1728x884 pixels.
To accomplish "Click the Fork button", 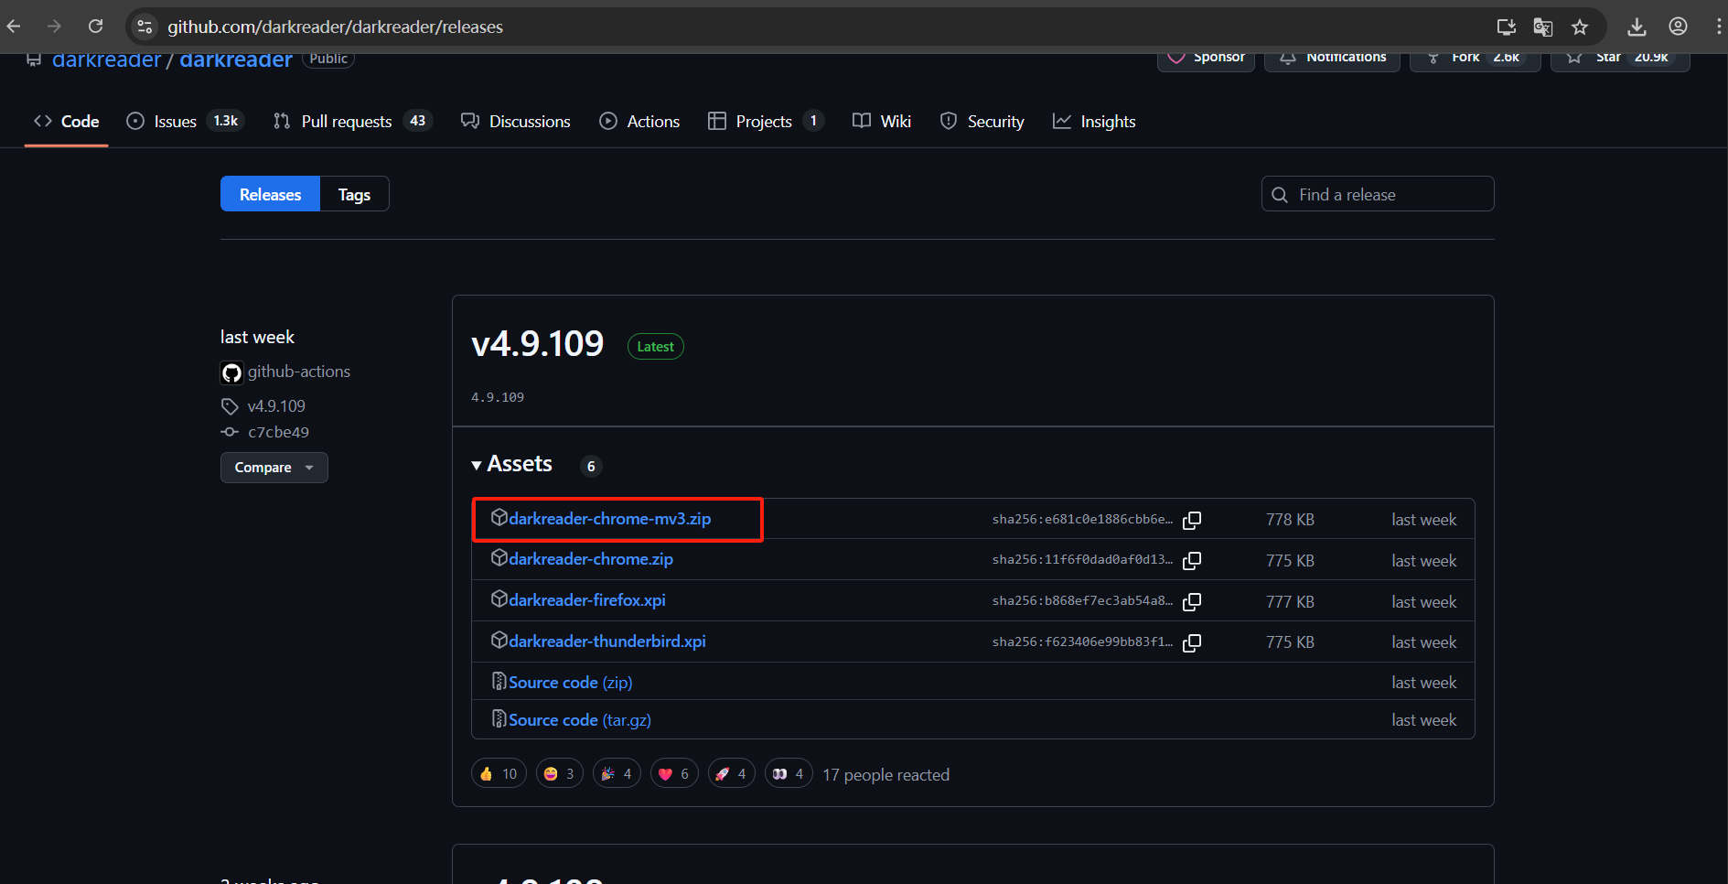I will click(1475, 58).
